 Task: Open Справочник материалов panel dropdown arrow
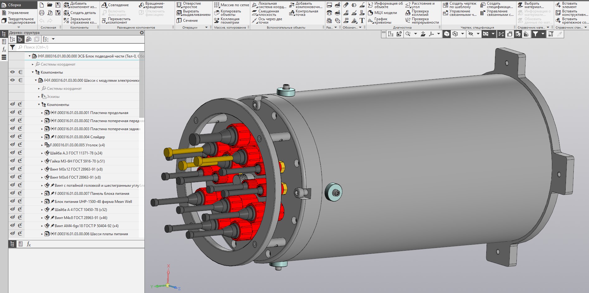coord(548,28)
